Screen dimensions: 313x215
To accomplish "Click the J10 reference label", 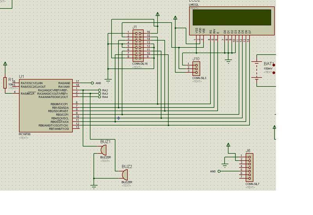I will 196,59.
